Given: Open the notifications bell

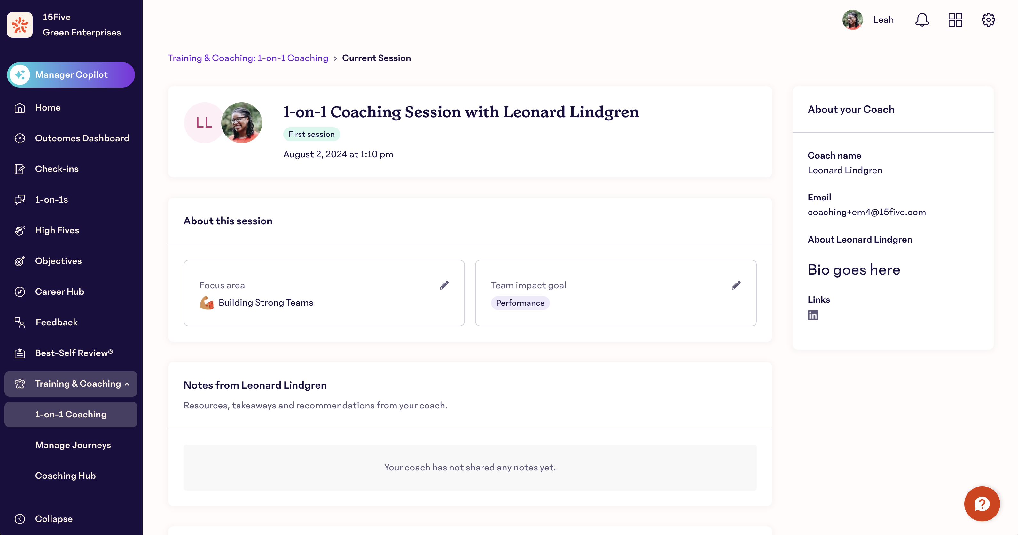Looking at the screenshot, I should pyautogui.click(x=921, y=20).
